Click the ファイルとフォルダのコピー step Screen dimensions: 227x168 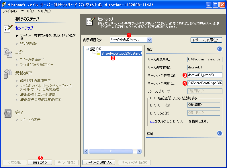[36, 65]
